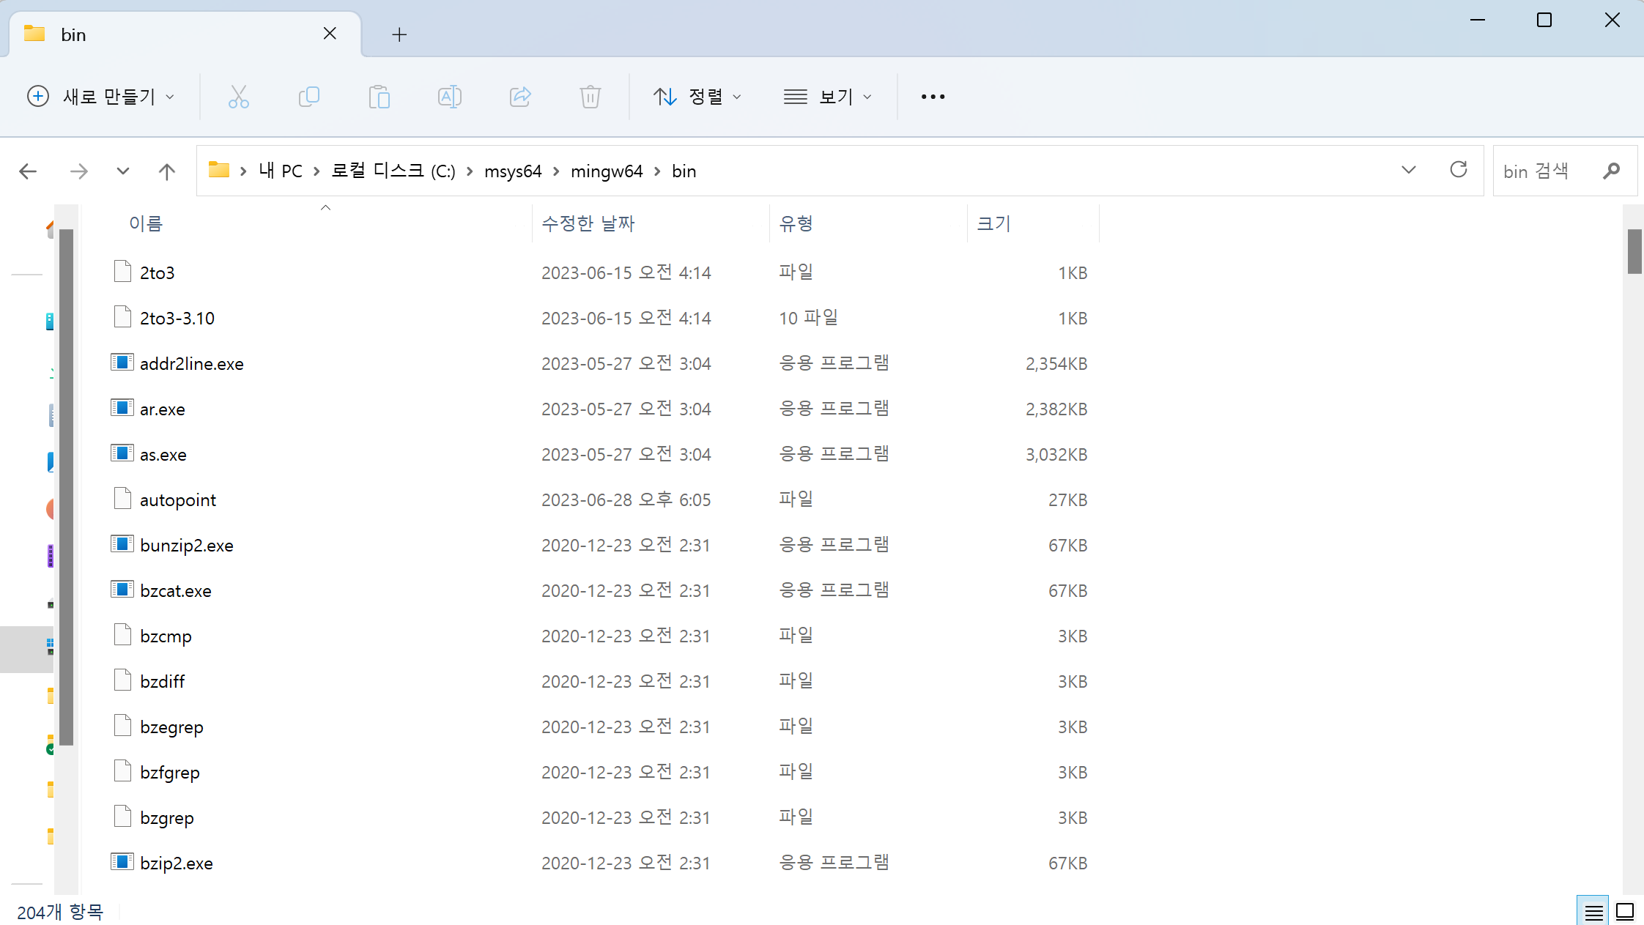Switch to large thumbnails view toggle

[1625, 912]
